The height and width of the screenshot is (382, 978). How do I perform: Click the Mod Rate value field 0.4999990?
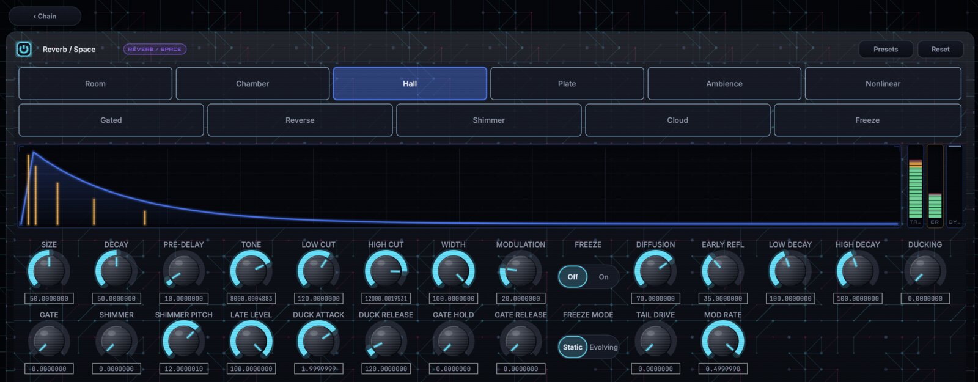[722, 369]
